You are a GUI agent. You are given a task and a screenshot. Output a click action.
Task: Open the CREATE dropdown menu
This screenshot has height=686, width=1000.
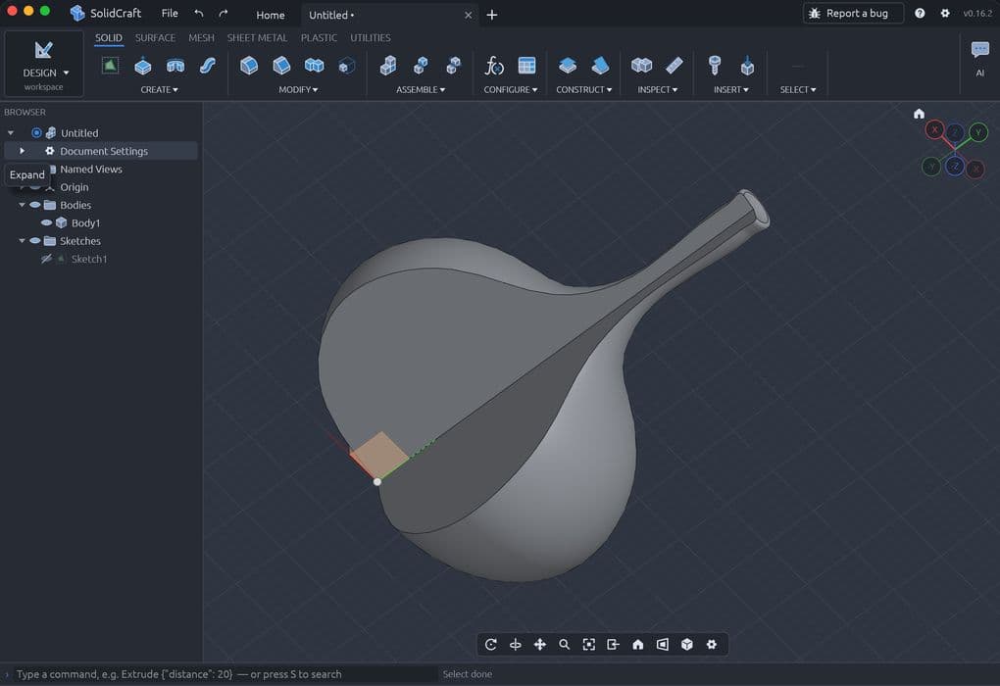[x=160, y=90]
